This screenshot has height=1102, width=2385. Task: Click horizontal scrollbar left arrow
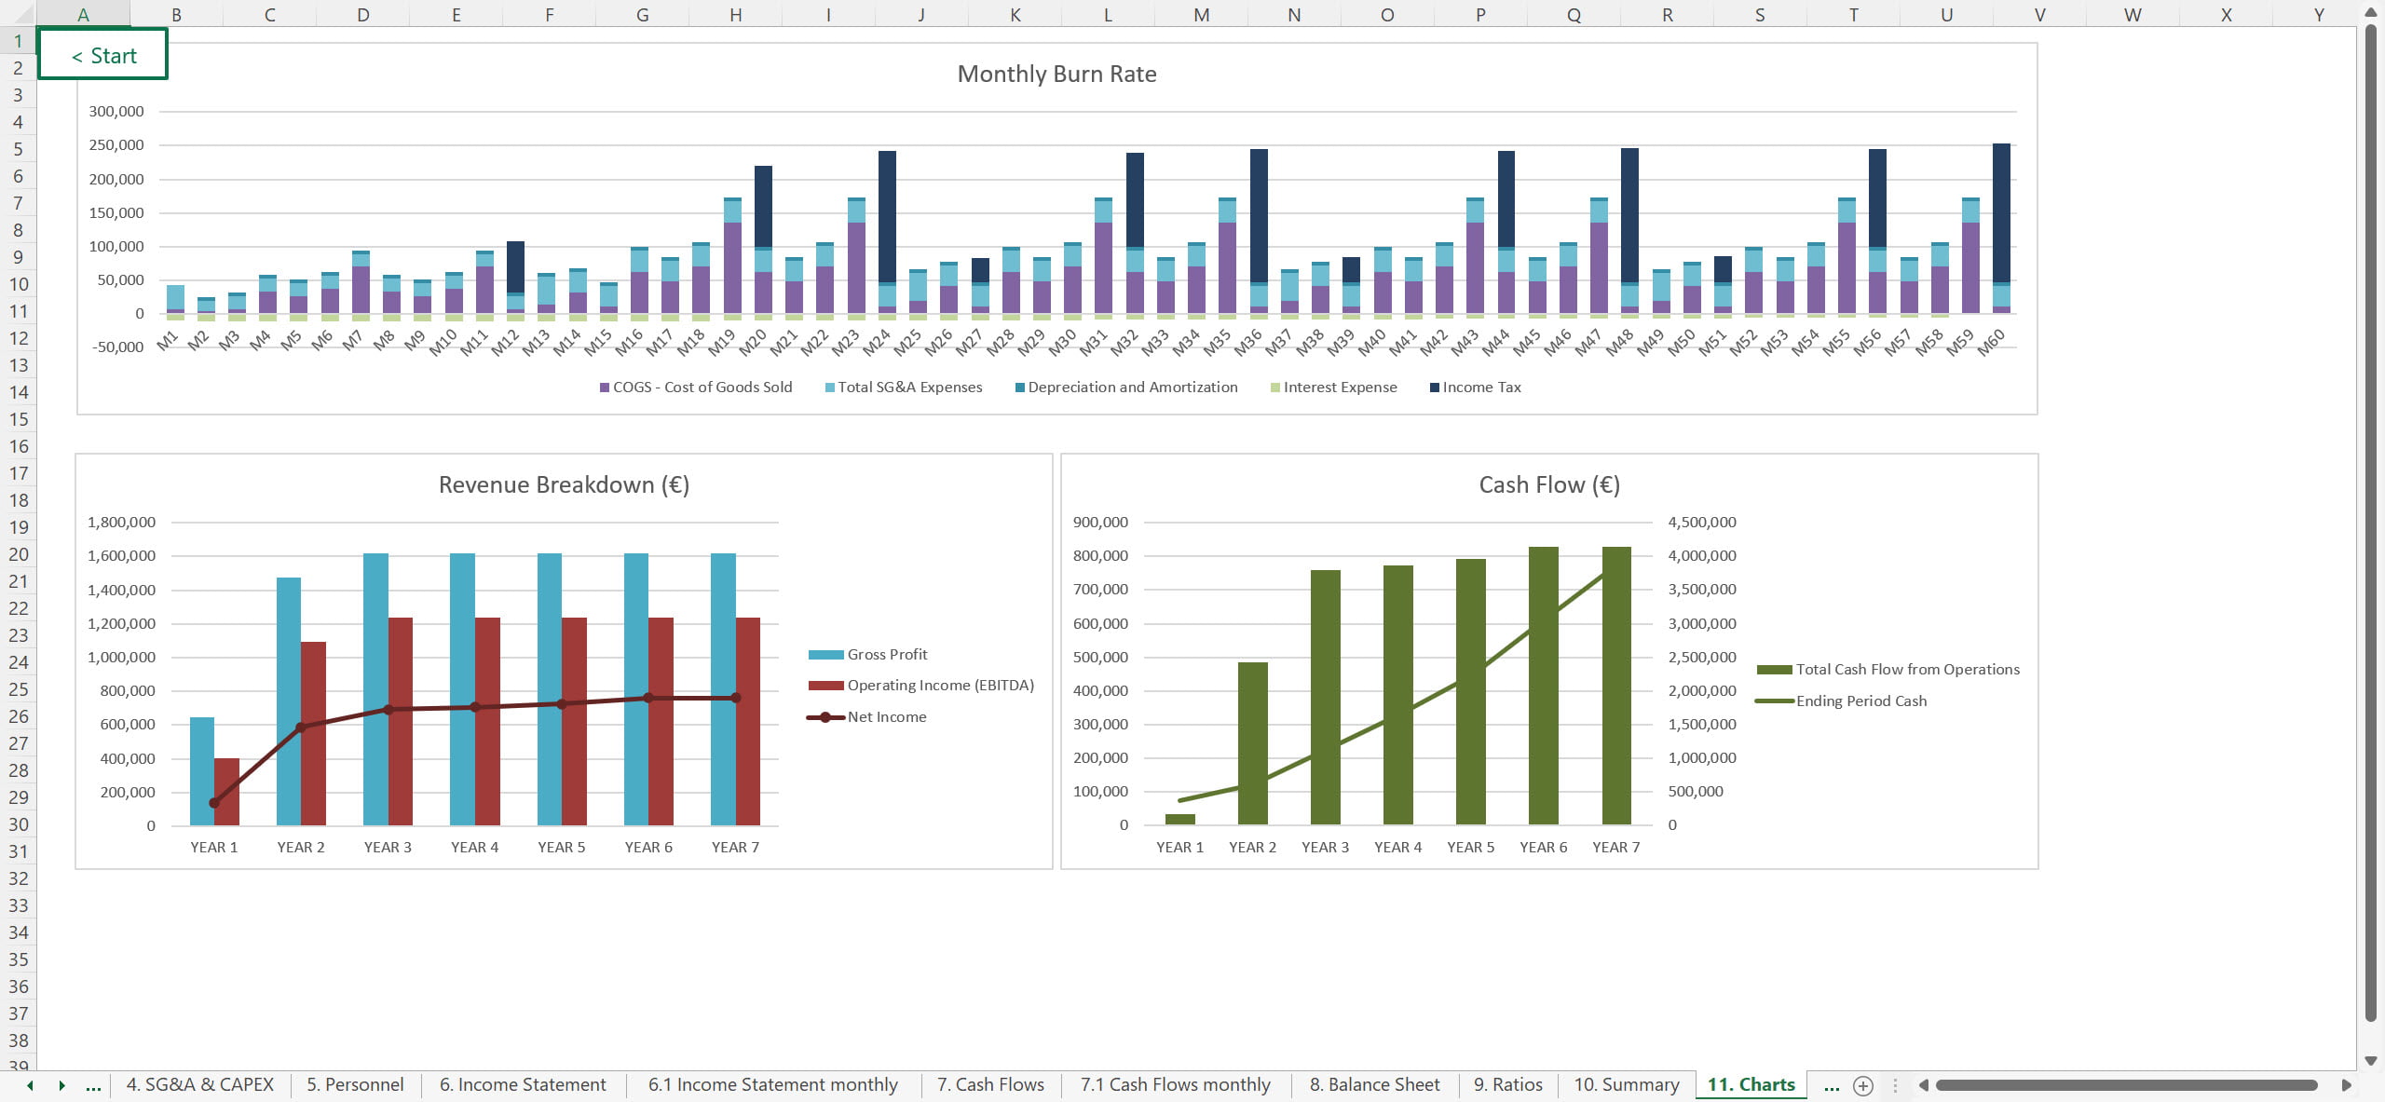coord(1924,1085)
